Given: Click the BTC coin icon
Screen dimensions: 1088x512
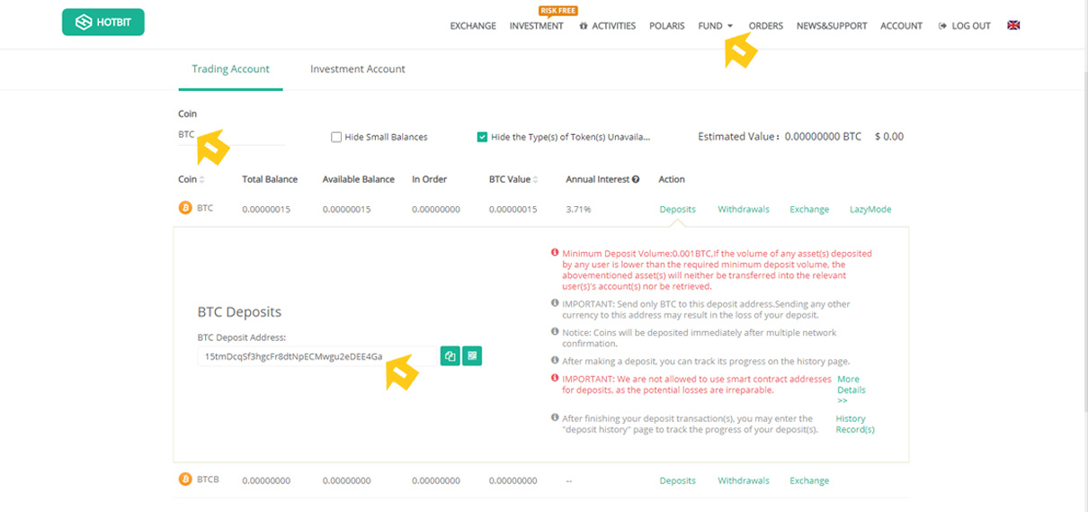Looking at the screenshot, I should tap(185, 208).
